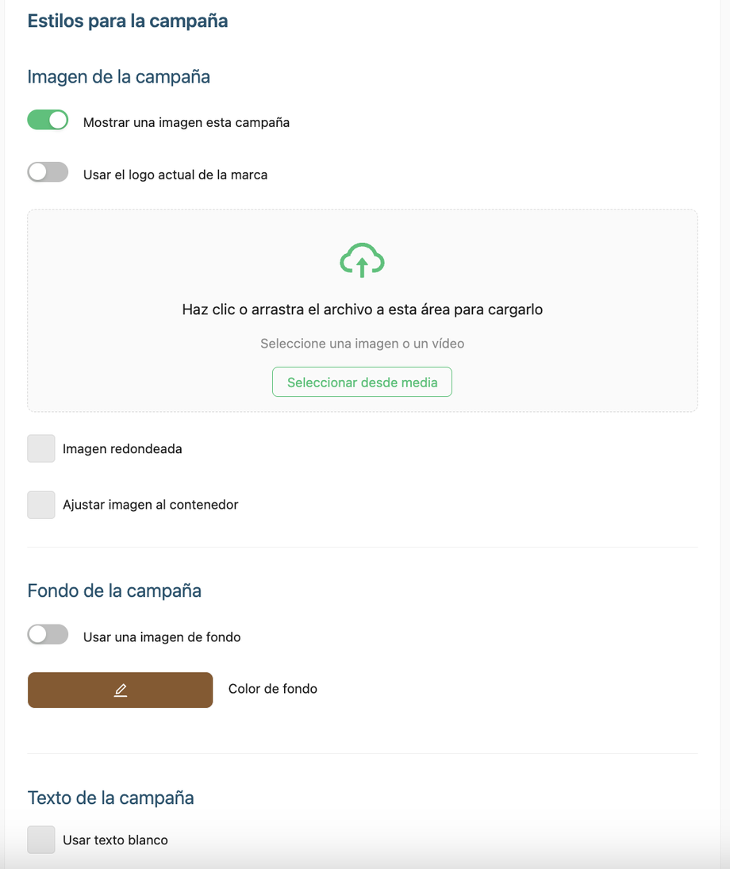730x869 pixels.
Task: Select the 'Ajustar imagen al contenedor' label text
Action: coord(150,505)
